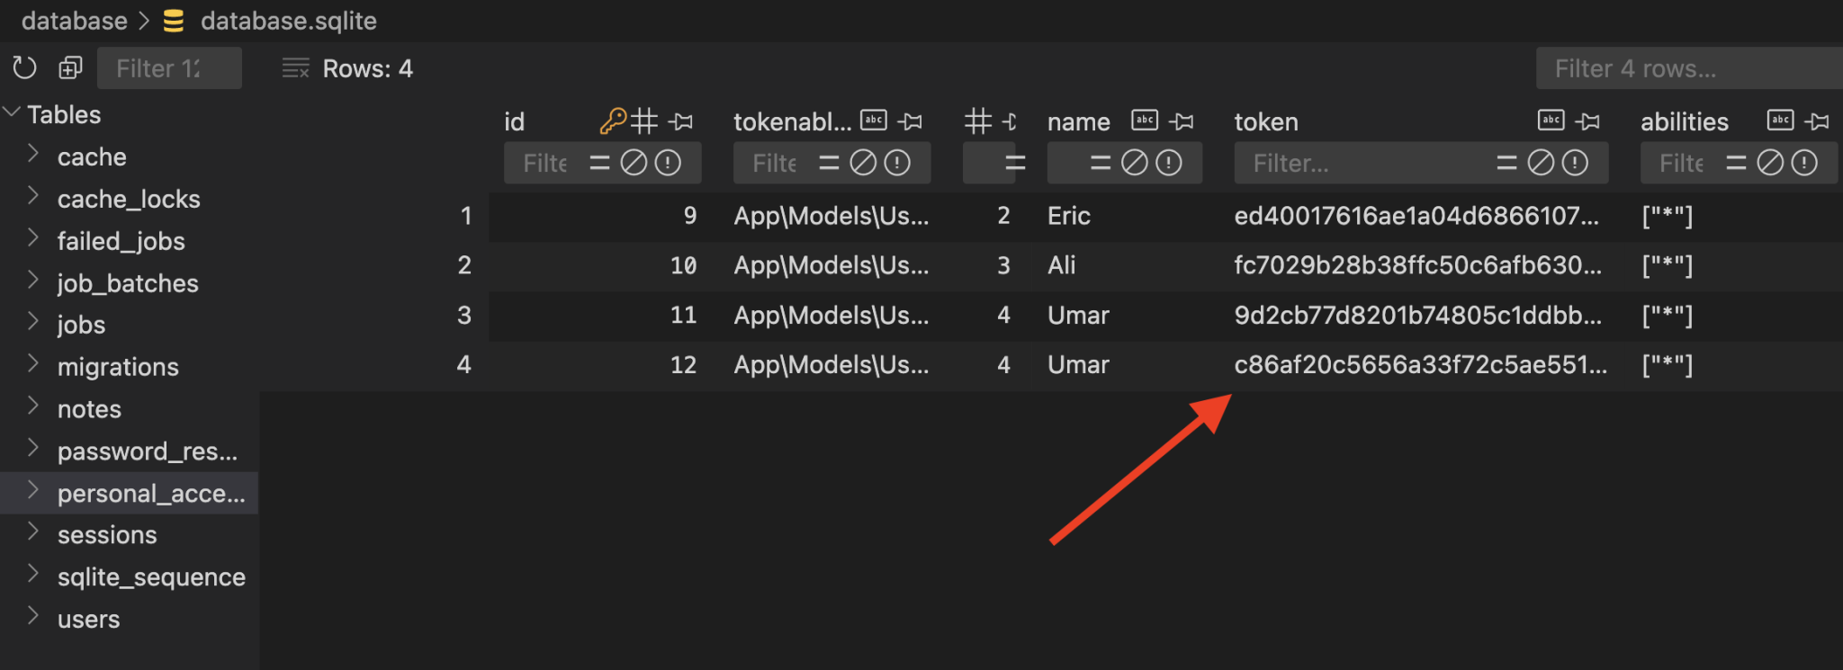Viewport: 1843px width, 670px height.
Task: Click the database.sqlite file icon in breadcrumb
Action: (x=174, y=21)
